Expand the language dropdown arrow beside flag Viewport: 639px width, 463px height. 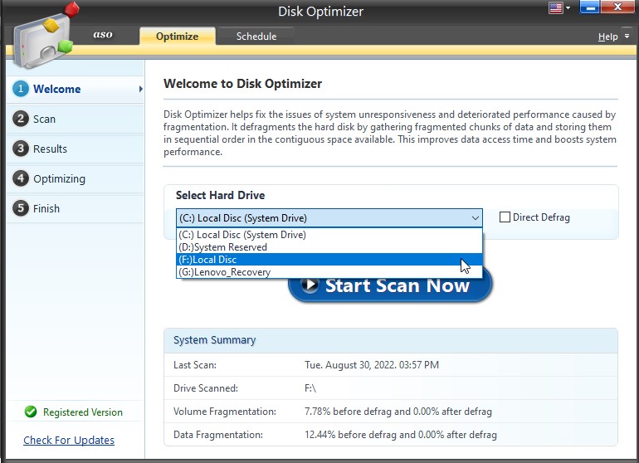568,8
